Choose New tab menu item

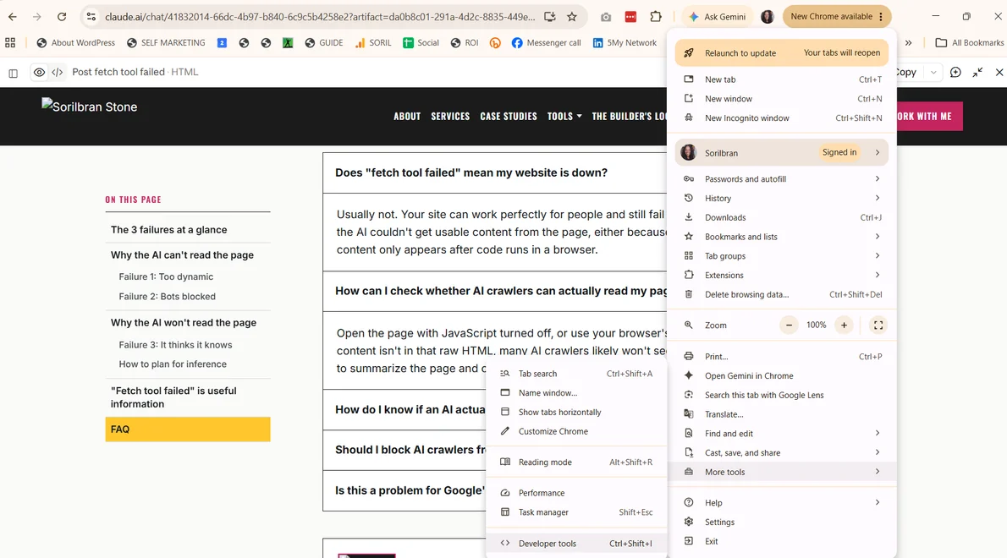(x=782, y=79)
